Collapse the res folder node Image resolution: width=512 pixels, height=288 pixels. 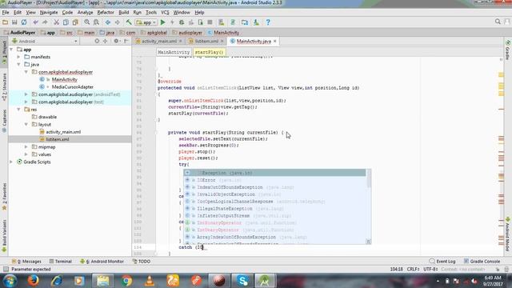click(19, 110)
